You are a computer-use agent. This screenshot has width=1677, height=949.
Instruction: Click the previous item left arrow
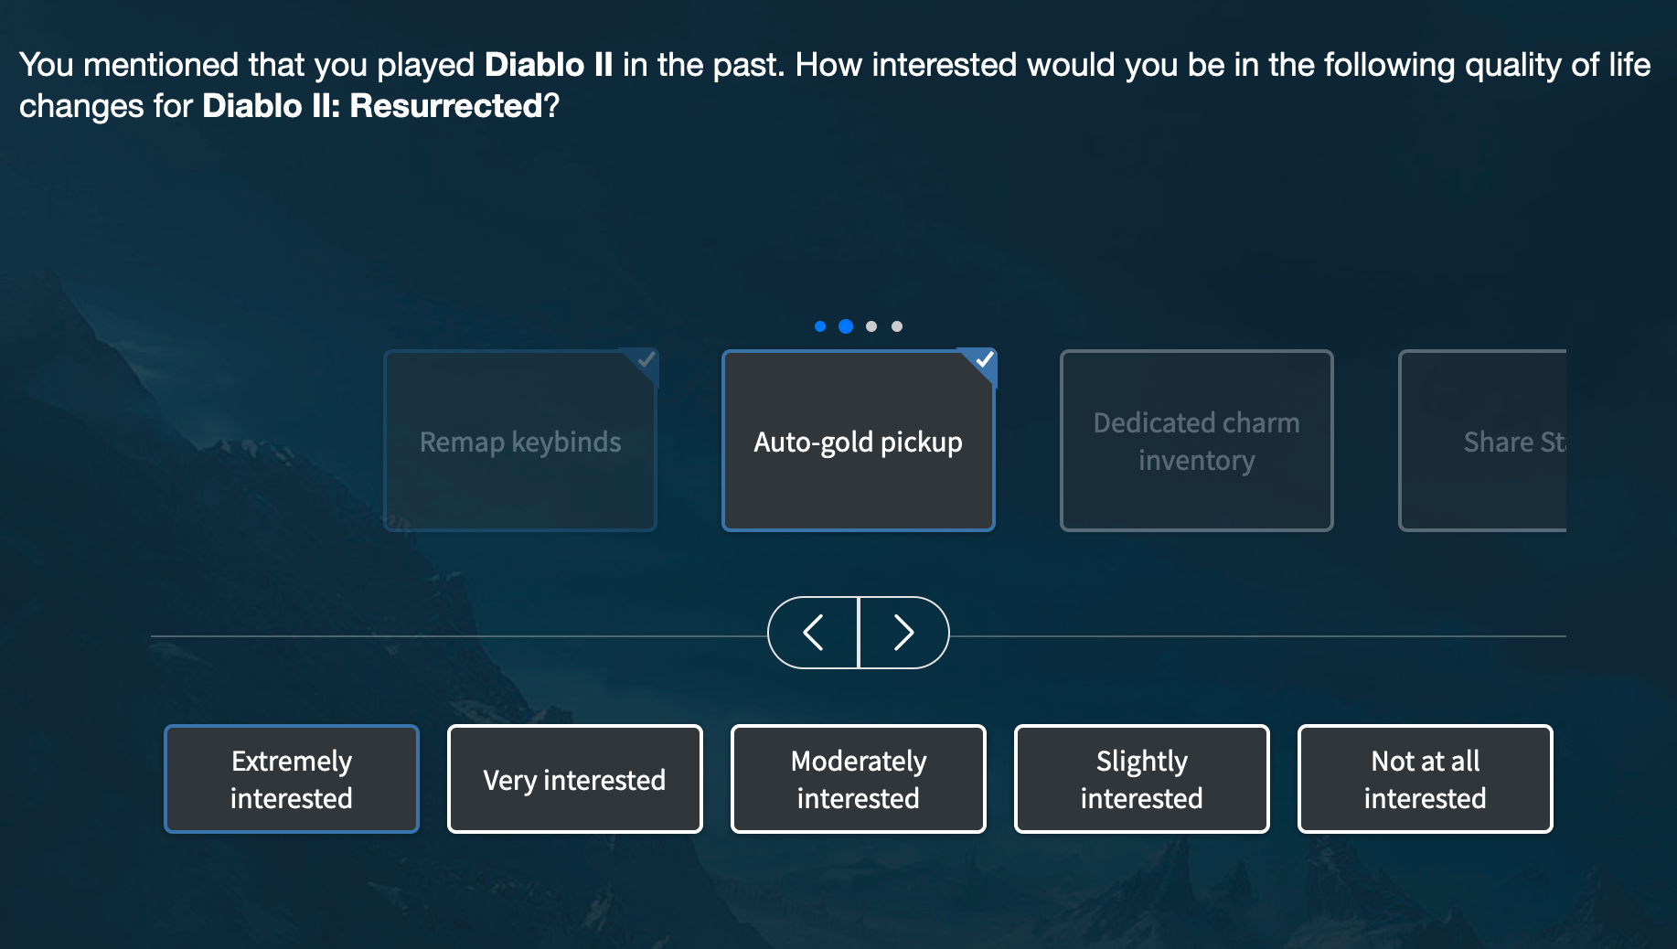point(813,633)
